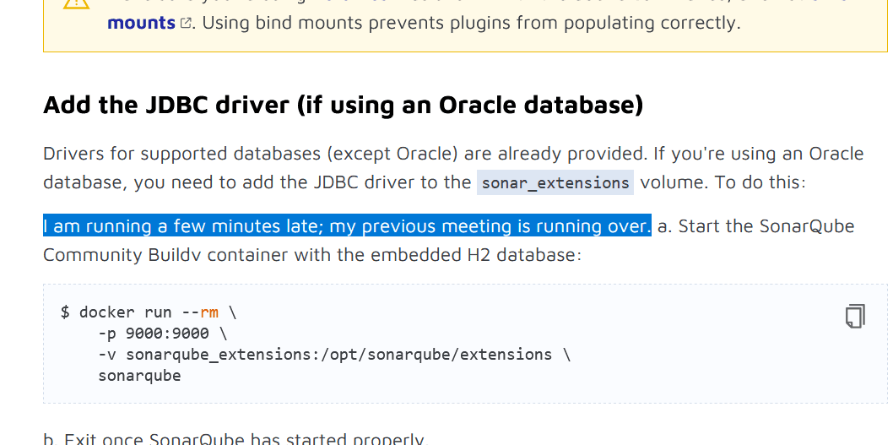Click the "-v sonarqube_extensions" volume line in code
Image resolution: width=893 pixels, height=445 pixels.
pyautogui.click(x=333, y=355)
